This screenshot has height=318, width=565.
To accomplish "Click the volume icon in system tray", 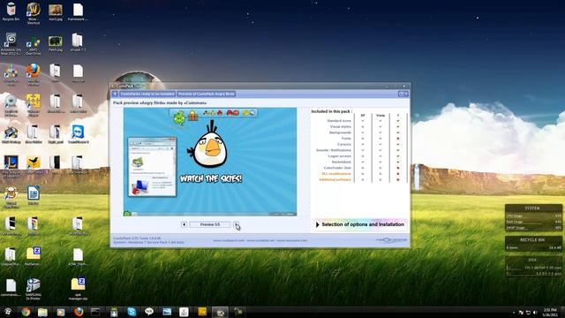I will click(x=535, y=313).
